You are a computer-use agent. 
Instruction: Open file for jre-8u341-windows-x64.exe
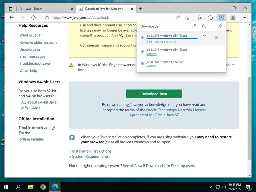pyautogui.click(x=151, y=66)
